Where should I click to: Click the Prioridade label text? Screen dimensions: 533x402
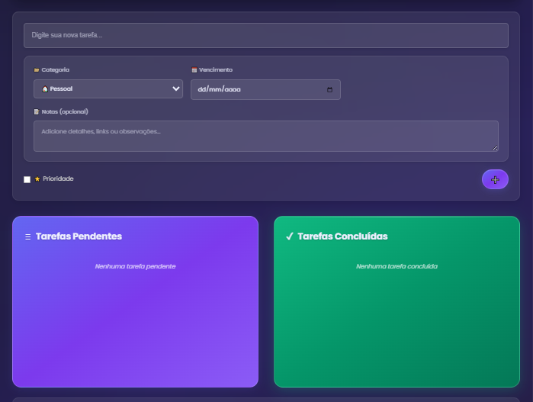58,178
